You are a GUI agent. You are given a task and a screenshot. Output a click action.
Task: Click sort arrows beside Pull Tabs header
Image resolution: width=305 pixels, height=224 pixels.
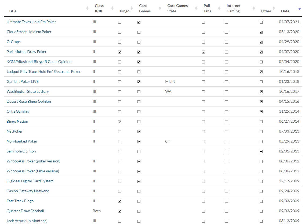tap(219, 8)
